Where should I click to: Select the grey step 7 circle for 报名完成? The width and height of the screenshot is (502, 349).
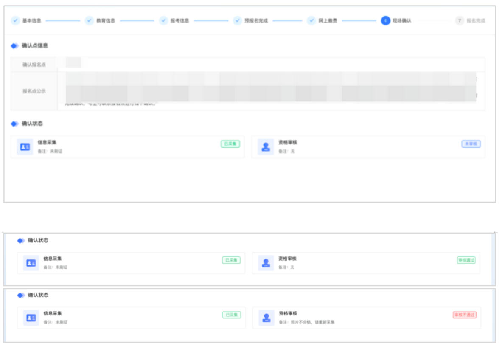(x=459, y=20)
